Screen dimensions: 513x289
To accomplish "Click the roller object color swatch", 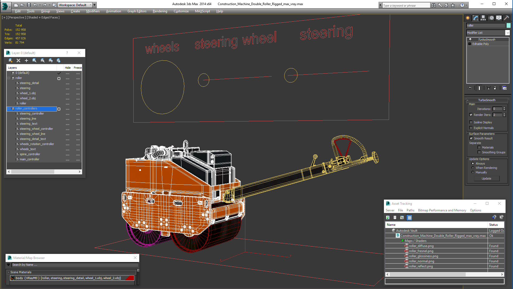I will [x=508, y=25].
